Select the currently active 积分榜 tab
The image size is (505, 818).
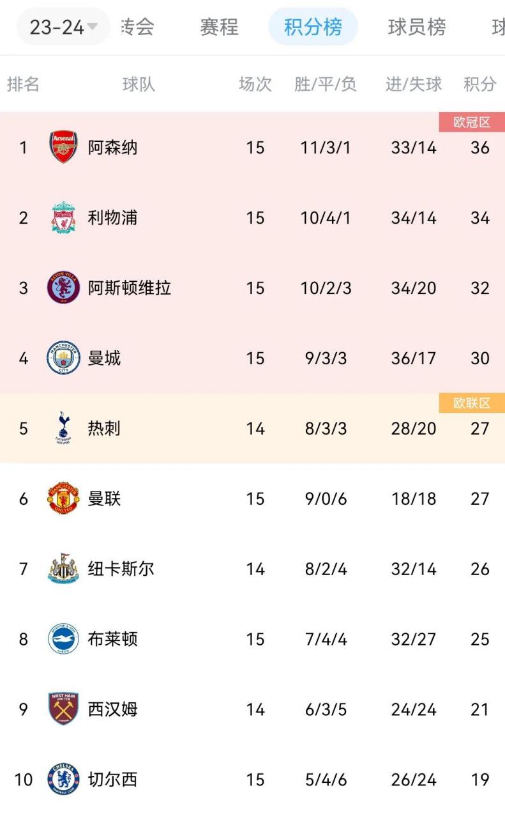point(313,27)
